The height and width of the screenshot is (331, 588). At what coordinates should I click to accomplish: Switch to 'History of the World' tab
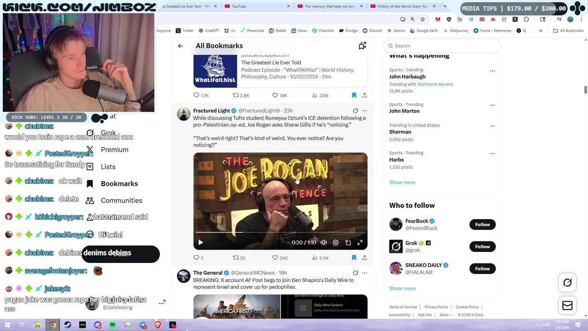pyautogui.click(x=402, y=6)
